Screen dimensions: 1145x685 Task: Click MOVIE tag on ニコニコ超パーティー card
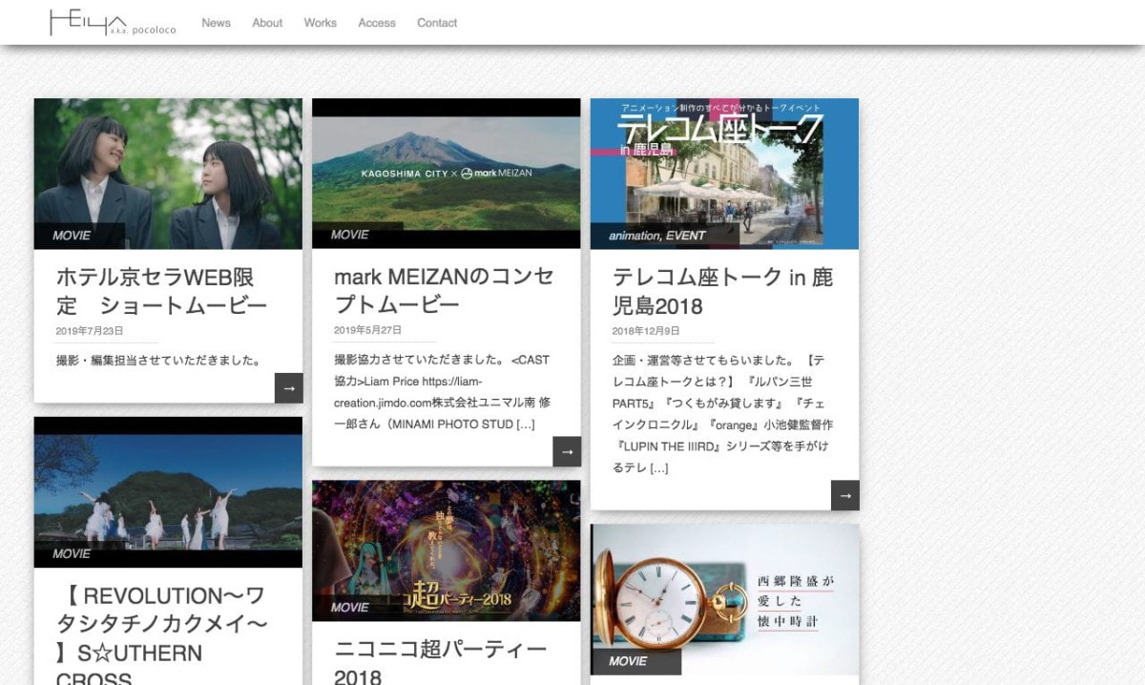pyautogui.click(x=350, y=608)
